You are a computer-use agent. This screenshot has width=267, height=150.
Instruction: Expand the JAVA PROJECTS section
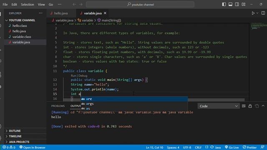pyautogui.click(x=25, y=142)
